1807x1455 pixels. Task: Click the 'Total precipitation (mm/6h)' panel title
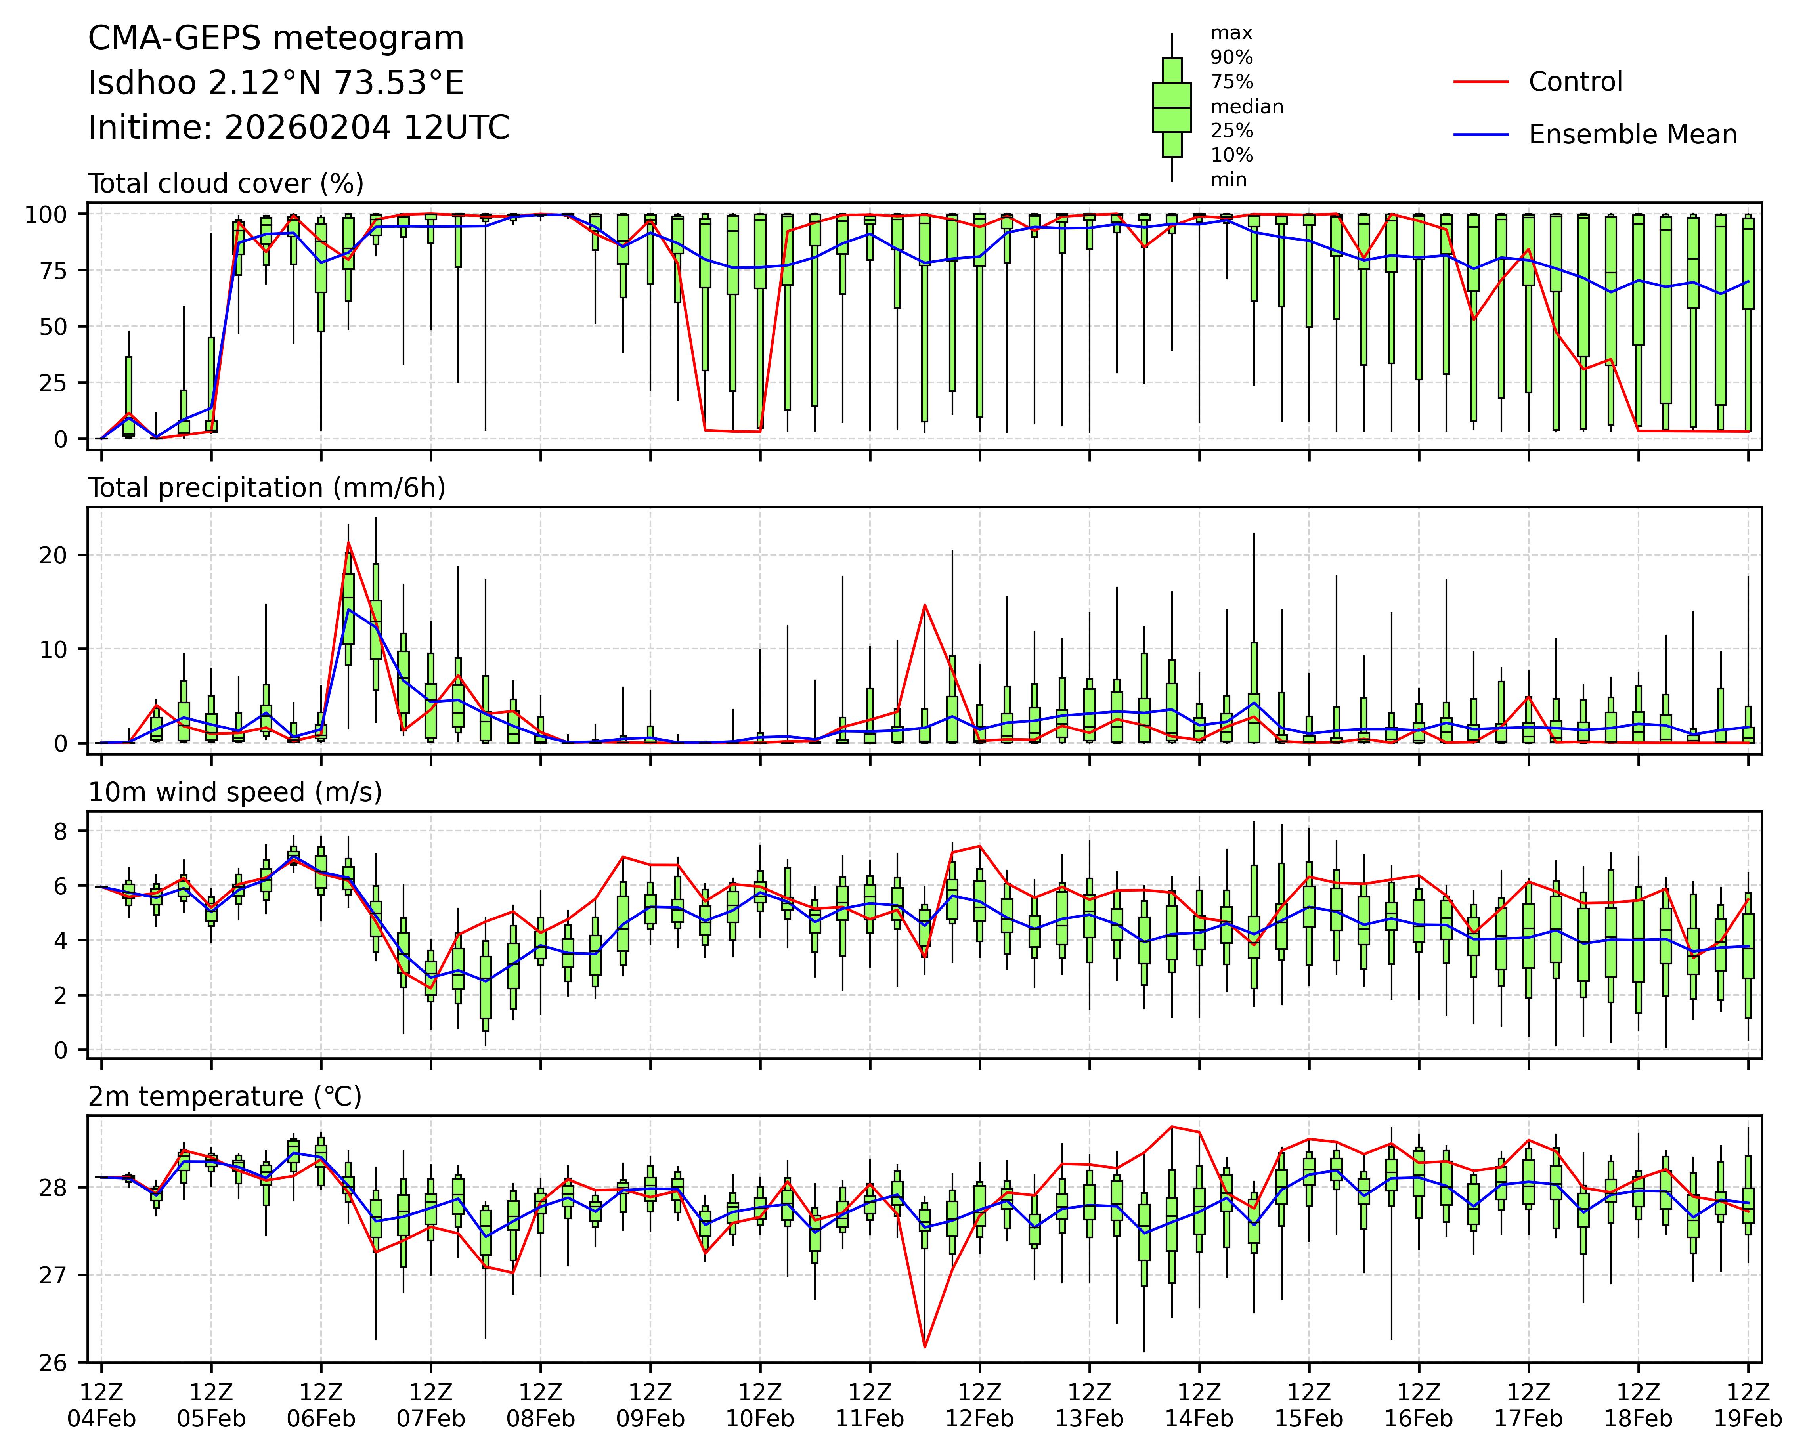pyautogui.click(x=267, y=488)
